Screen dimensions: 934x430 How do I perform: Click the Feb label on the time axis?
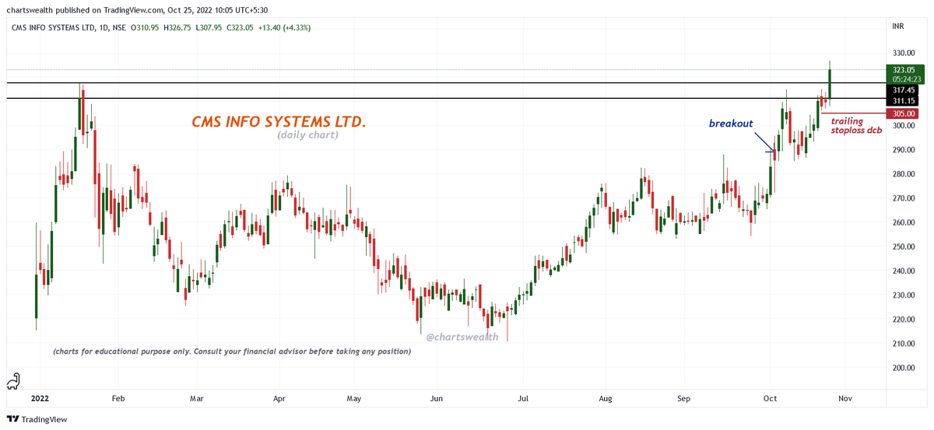[x=118, y=398]
